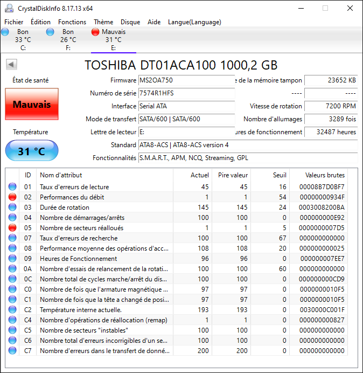
Task: Select the F: drive tab
Action: (68, 40)
